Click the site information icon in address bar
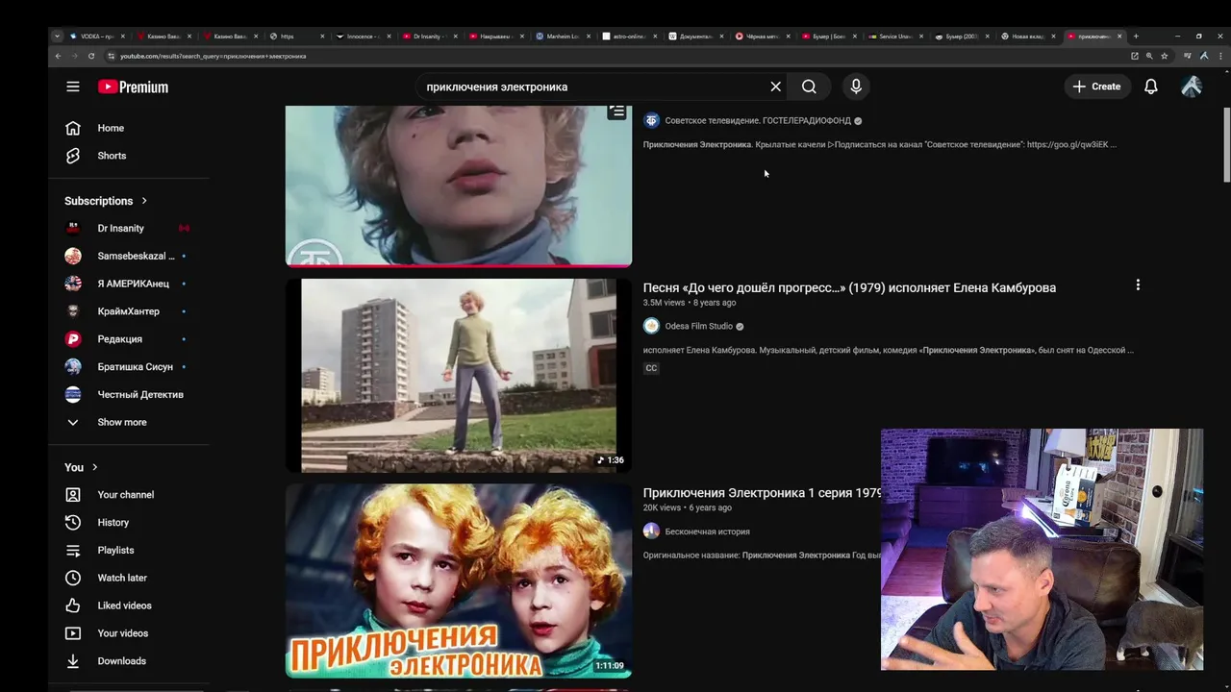Viewport: 1231px width, 692px height. [112, 56]
